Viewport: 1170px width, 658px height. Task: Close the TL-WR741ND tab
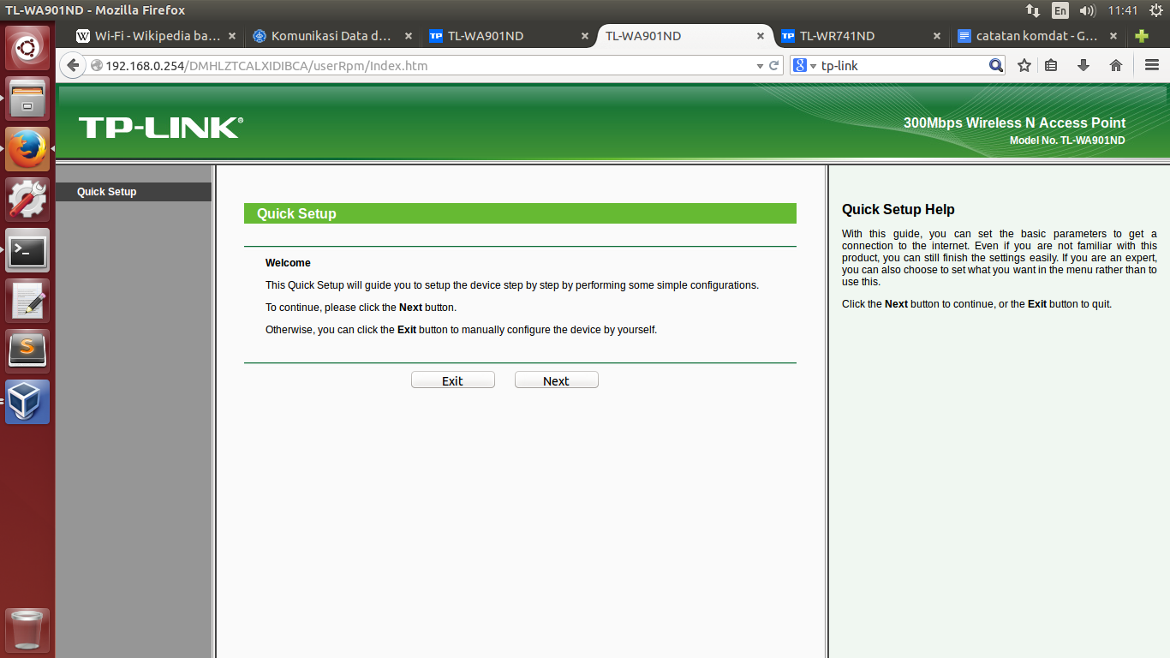pos(937,36)
